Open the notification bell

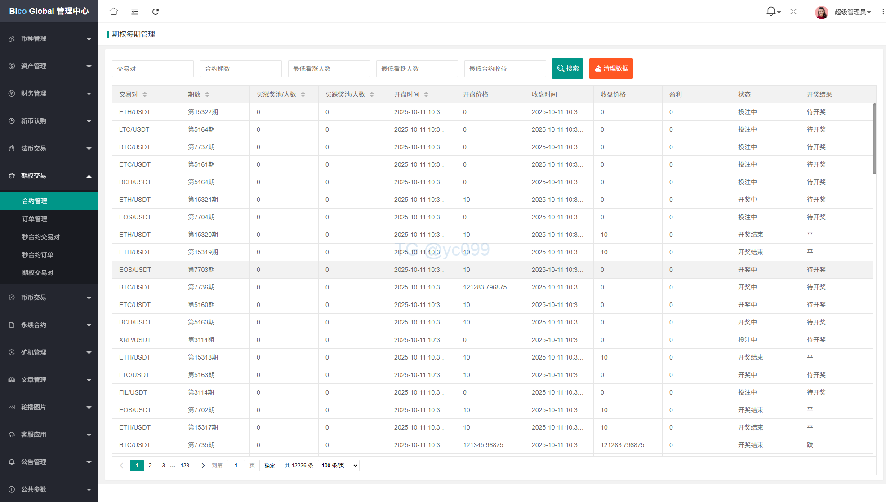click(x=771, y=11)
